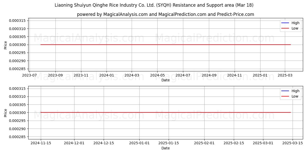Click the 2024-12-01 tick label
The width and height of the screenshot is (308, 154).
coord(74,143)
